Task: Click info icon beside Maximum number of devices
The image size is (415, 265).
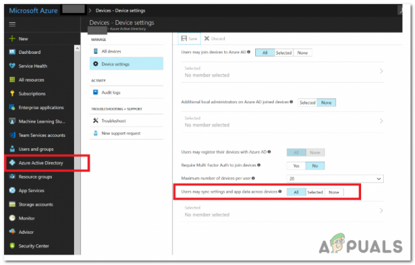Action: click(x=253, y=179)
